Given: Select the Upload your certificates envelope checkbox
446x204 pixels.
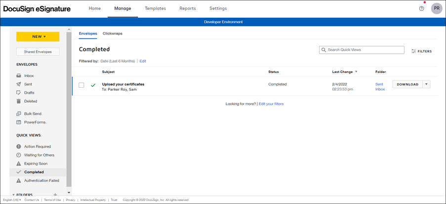Looking at the screenshot, I should click(x=81, y=85).
